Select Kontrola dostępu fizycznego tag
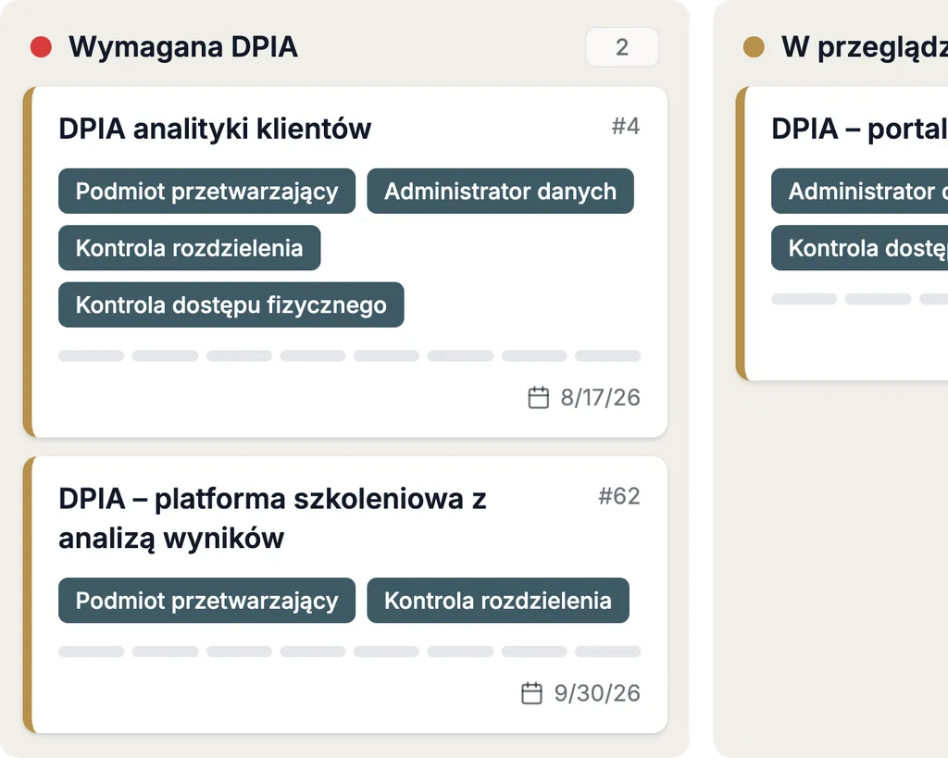 (231, 304)
